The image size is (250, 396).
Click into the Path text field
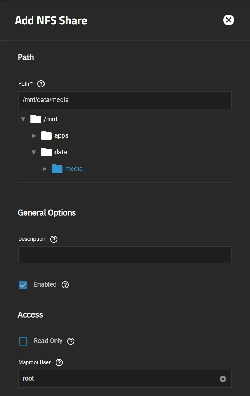coord(125,100)
